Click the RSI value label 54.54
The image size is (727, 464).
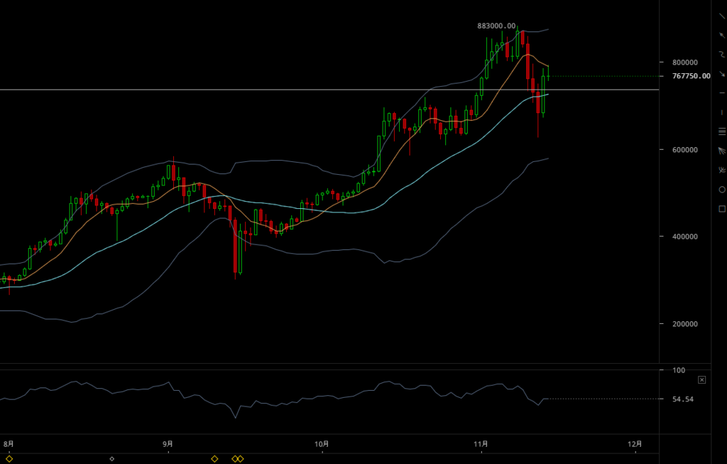[683, 399]
